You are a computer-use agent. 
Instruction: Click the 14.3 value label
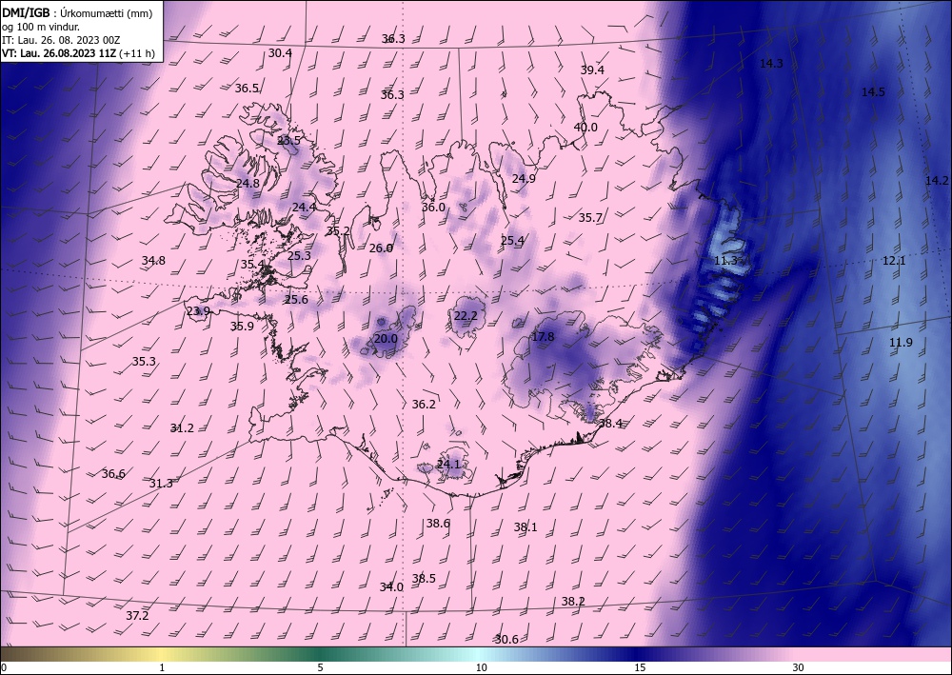click(771, 63)
